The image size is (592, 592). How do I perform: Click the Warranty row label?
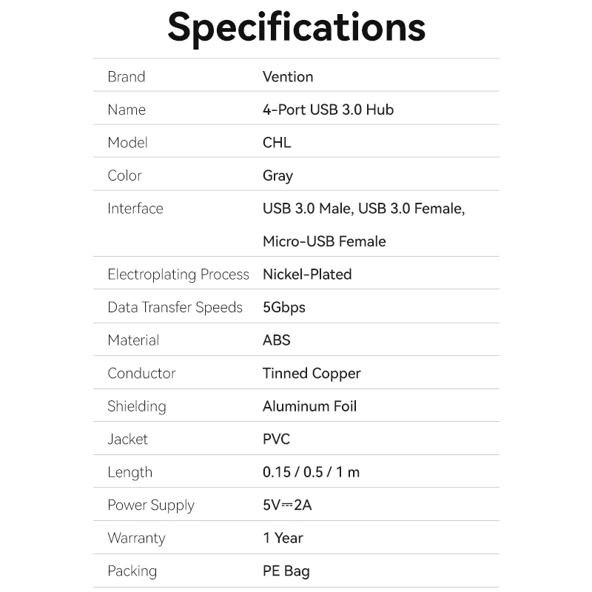tap(136, 538)
